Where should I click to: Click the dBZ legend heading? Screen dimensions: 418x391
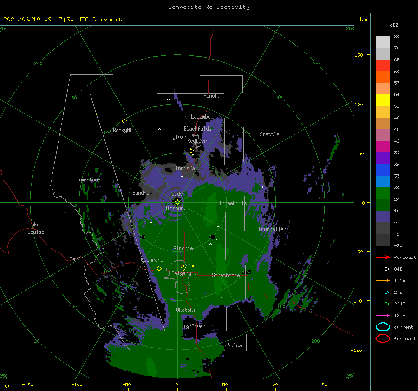(x=394, y=25)
